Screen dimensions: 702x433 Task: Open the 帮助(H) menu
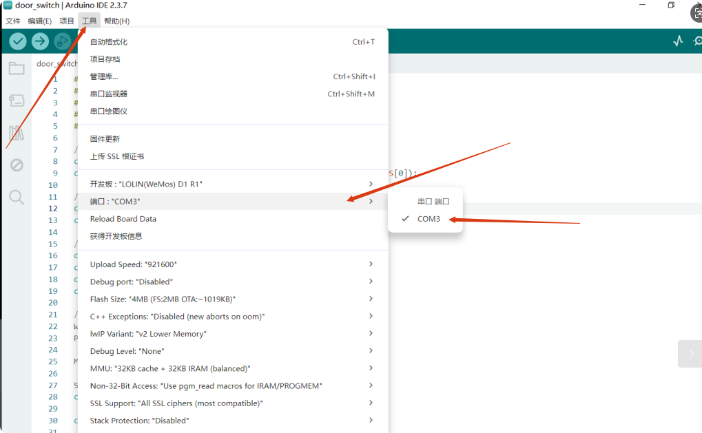116,21
